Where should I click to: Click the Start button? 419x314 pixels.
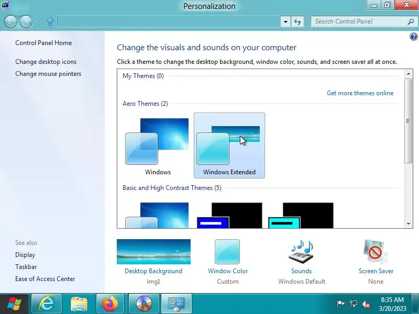pos(14,304)
